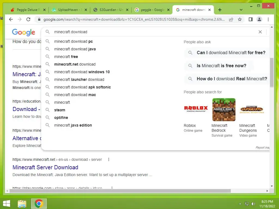Open Is Minecraft free now question
279x209 pixels.
point(219,66)
